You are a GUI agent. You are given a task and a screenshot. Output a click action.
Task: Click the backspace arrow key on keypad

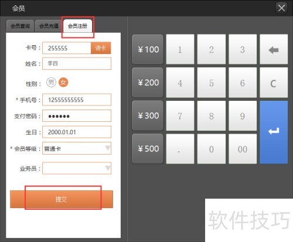coord(274,49)
